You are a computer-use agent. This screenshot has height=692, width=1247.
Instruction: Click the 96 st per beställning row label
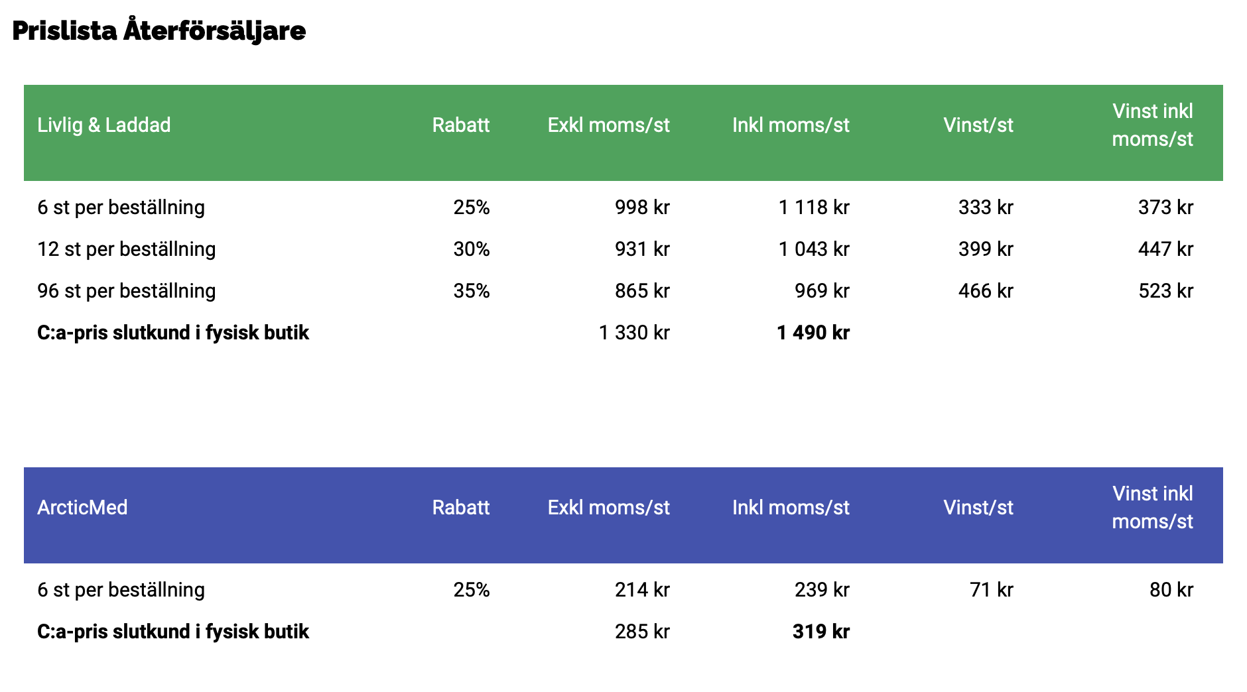click(x=127, y=290)
